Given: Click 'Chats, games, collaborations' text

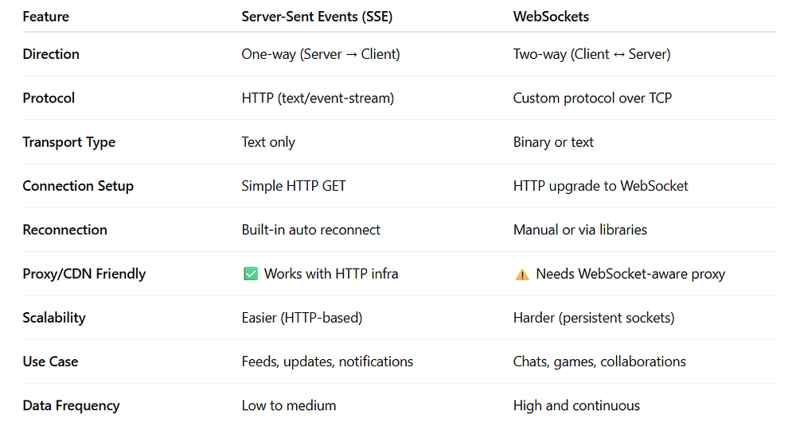Looking at the screenshot, I should point(599,362).
